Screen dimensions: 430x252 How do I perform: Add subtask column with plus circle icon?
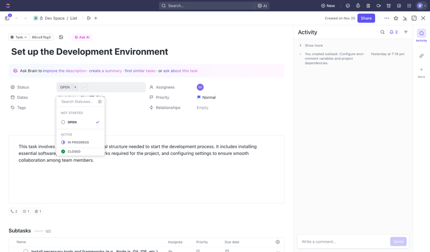pos(277,242)
